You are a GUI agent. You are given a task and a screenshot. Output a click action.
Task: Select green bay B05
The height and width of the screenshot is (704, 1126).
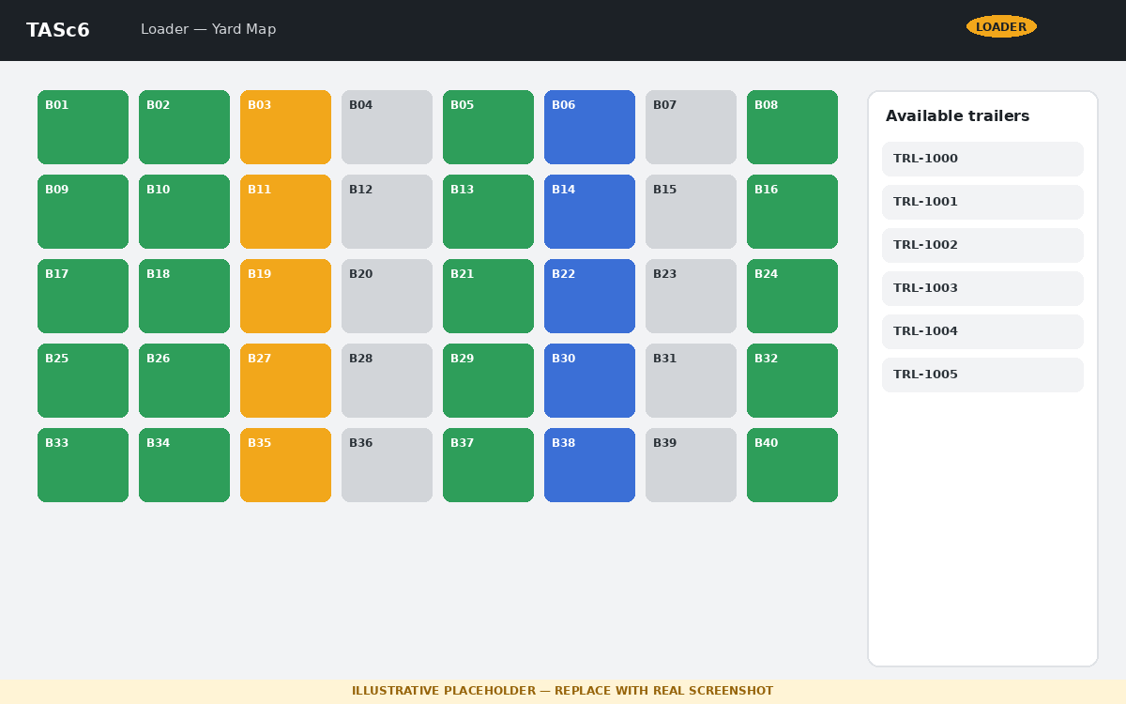[488, 128]
